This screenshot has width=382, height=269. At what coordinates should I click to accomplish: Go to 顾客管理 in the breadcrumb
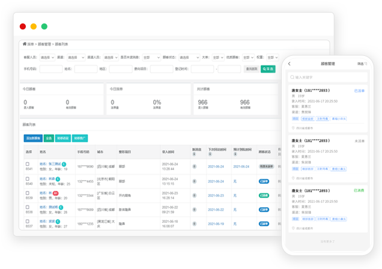[x=44, y=44]
